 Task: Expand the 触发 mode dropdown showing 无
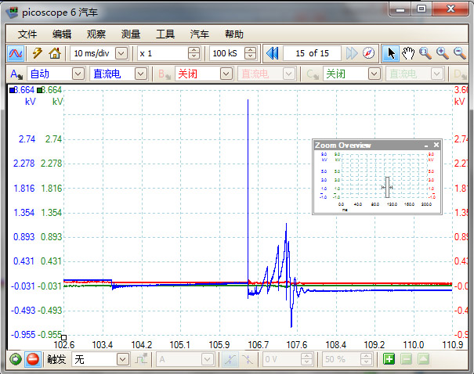[x=123, y=359]
